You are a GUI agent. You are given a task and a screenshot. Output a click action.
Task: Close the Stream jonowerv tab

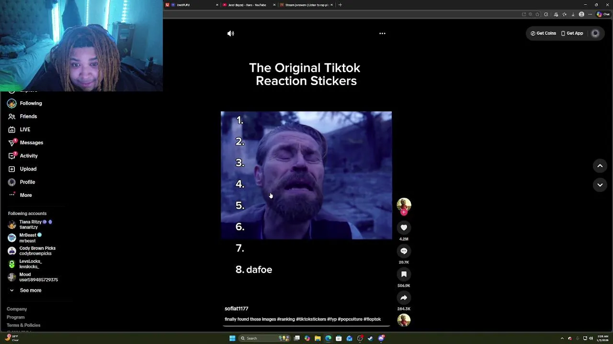click(x=331, y=5)
